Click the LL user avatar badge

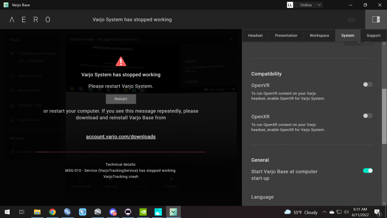(x=290, y=5)
